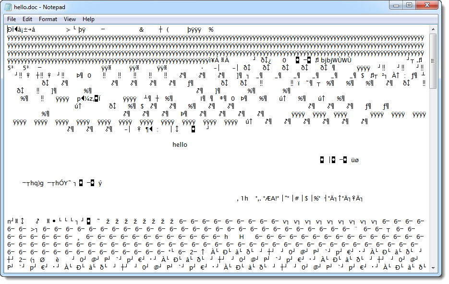
Task: Open the Edit menu
Action: point(27,19)
